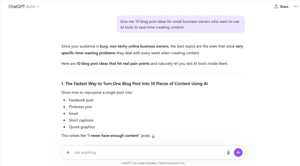Open the ChatGPT Auto model dropdown
Viewport: 300px width, 166px height.
click(x=24, y=6)
